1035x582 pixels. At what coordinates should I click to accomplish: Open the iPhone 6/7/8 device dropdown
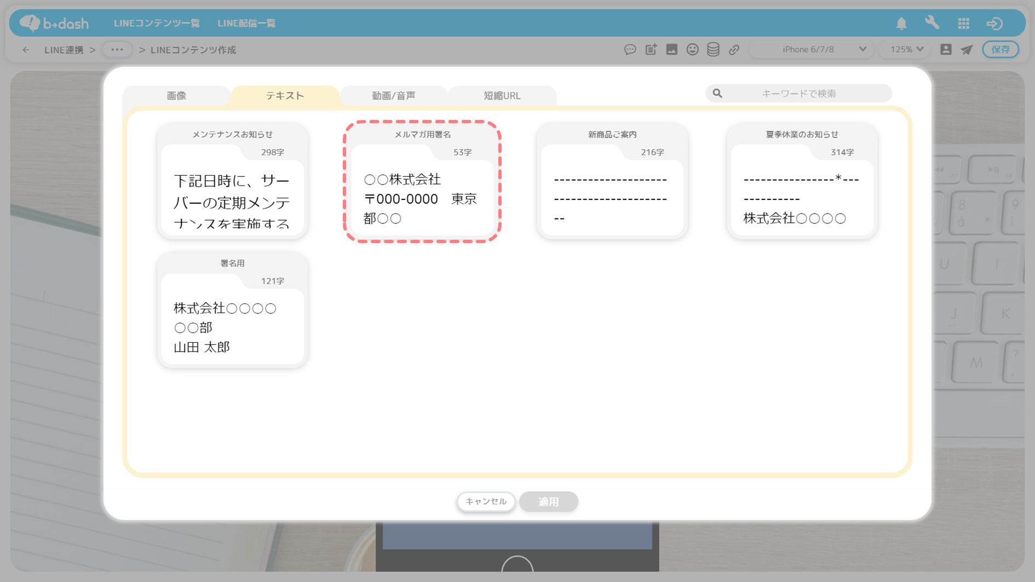point(810,49)
